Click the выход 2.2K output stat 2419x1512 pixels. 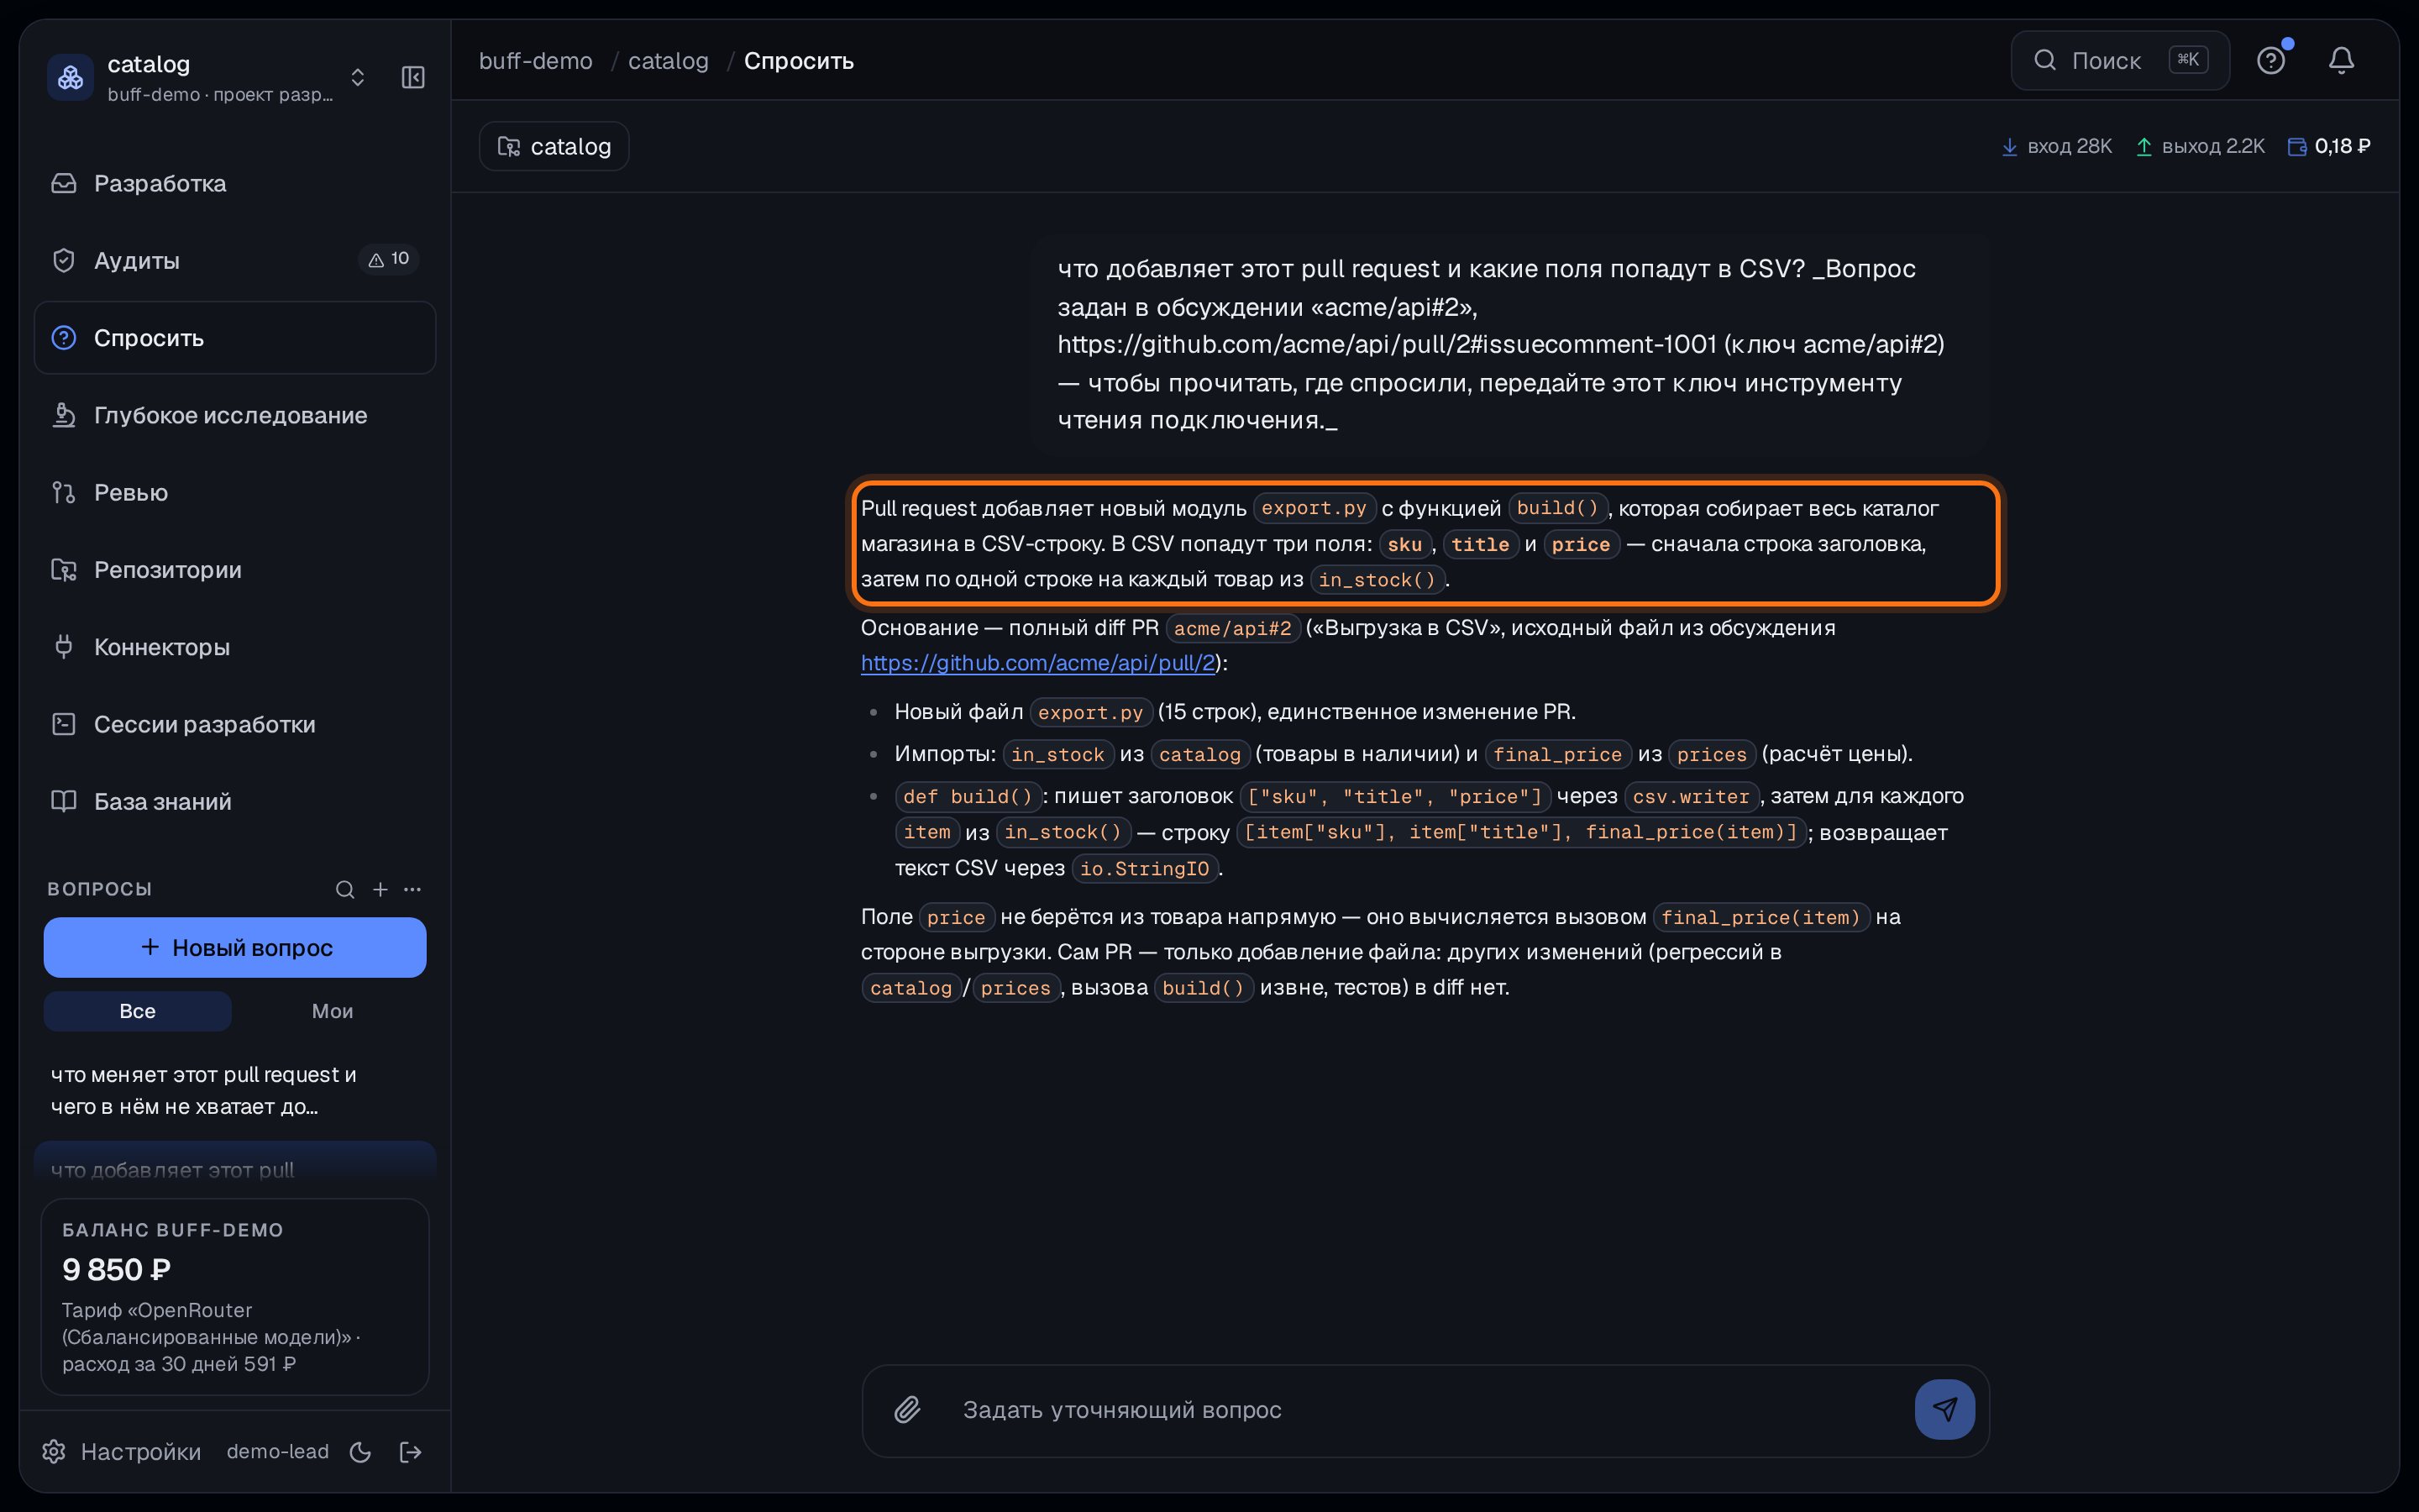point(2199,146)
